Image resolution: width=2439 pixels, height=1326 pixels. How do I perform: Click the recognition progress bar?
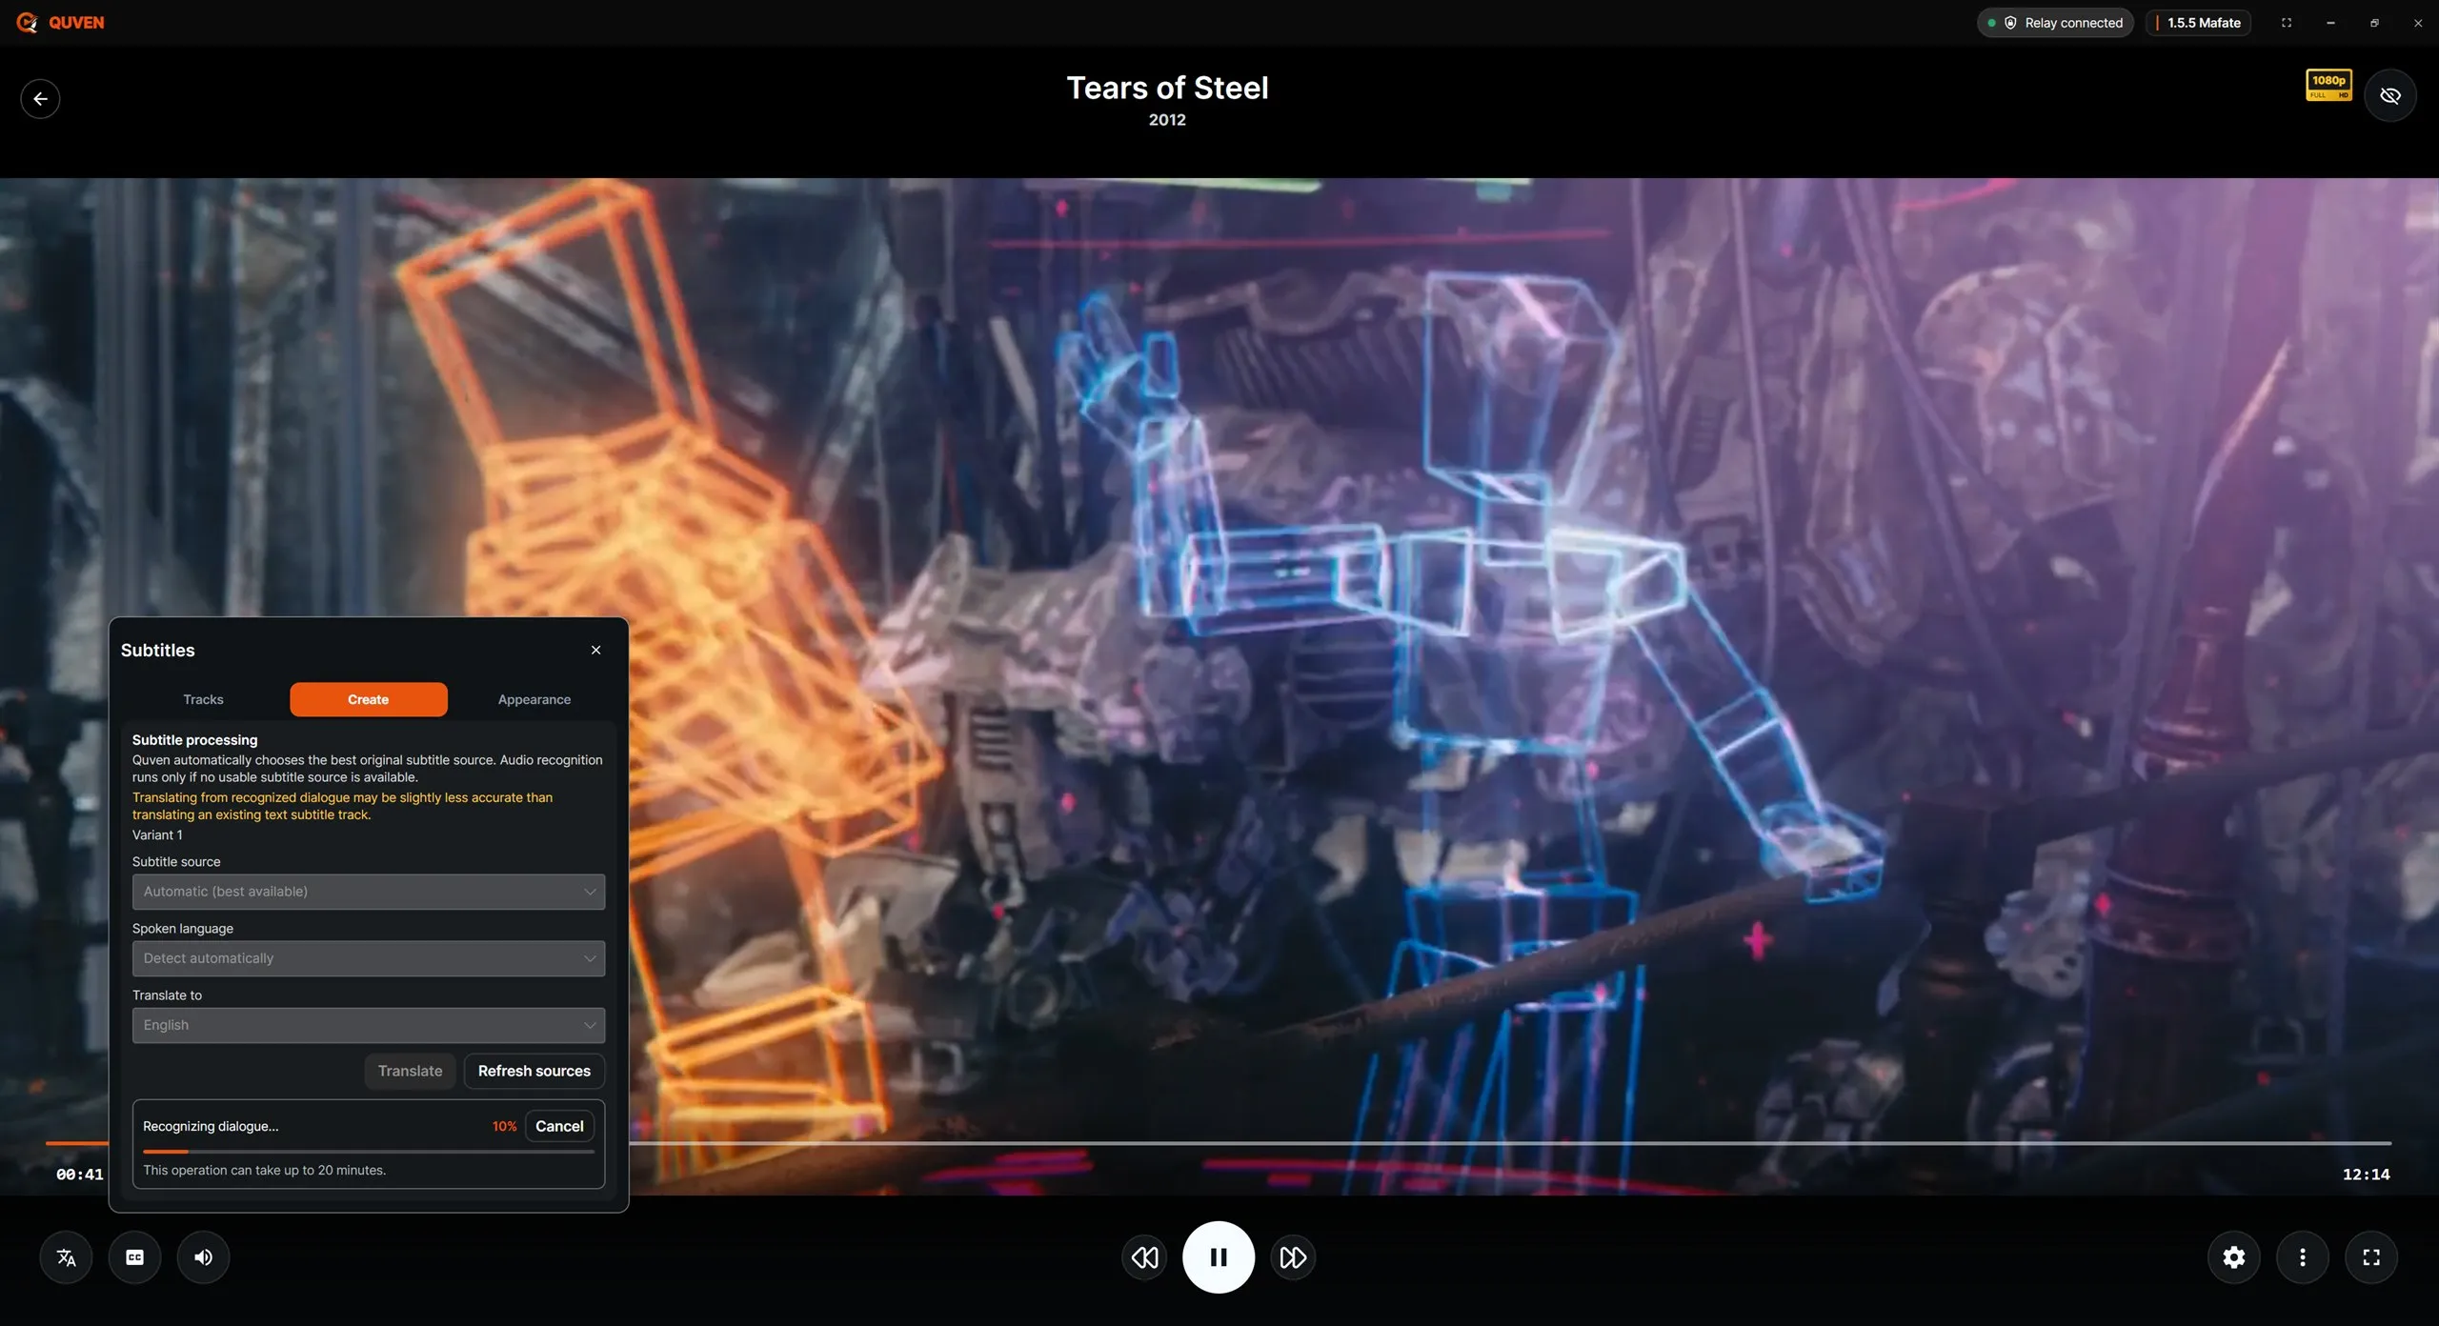click(x=369, y=1152)
